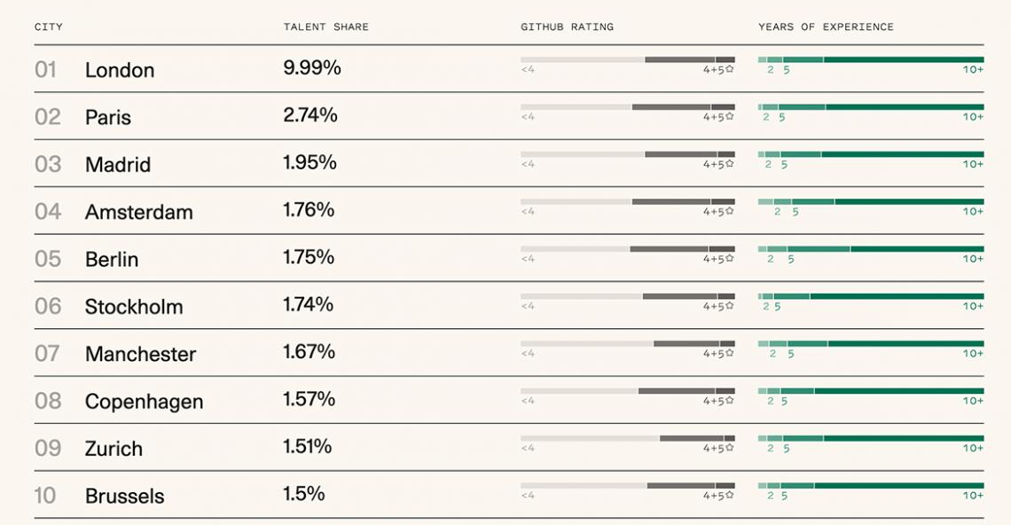Select the Manchester city name
1011x525 pixels.
click(x=140, y=354)
